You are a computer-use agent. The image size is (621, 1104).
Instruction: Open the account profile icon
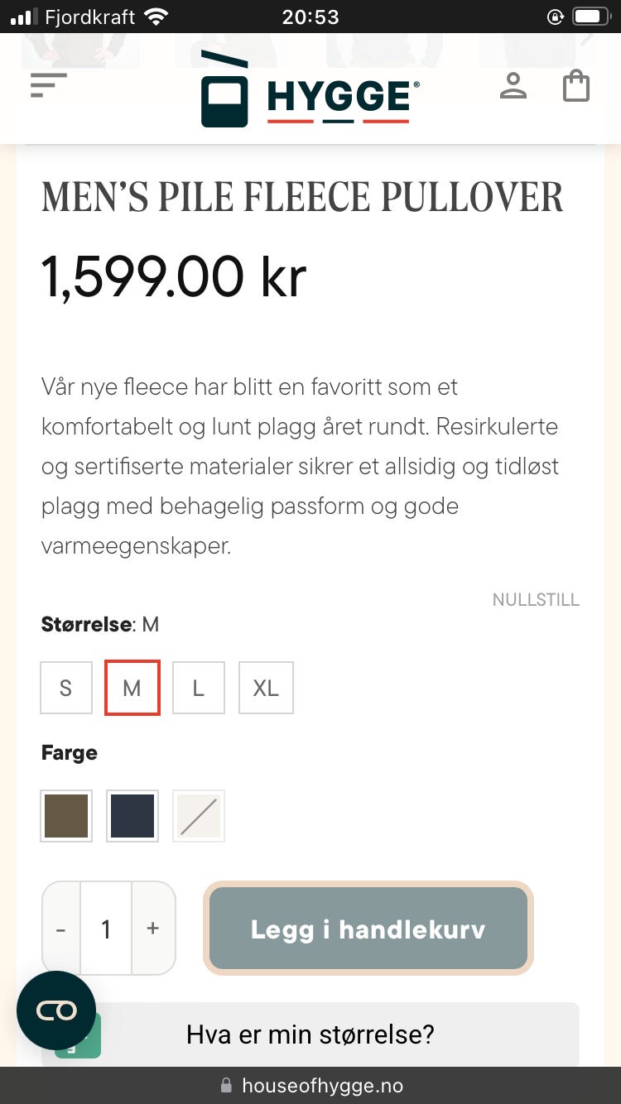[513, 86]
